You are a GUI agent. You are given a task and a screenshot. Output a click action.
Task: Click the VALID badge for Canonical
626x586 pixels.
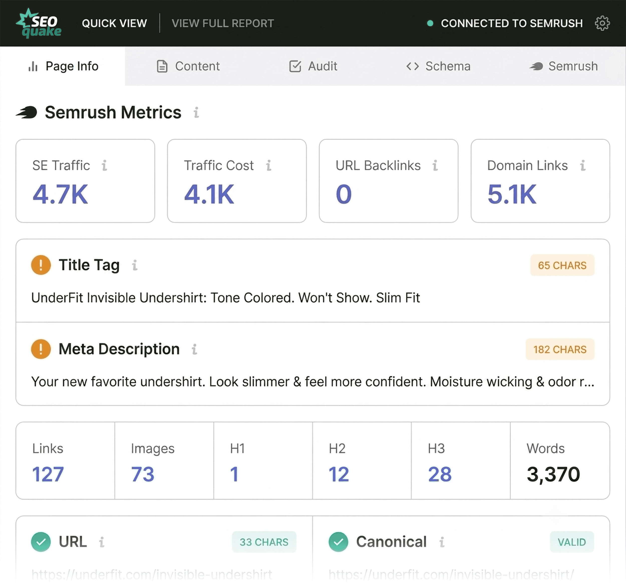point(571,542)
